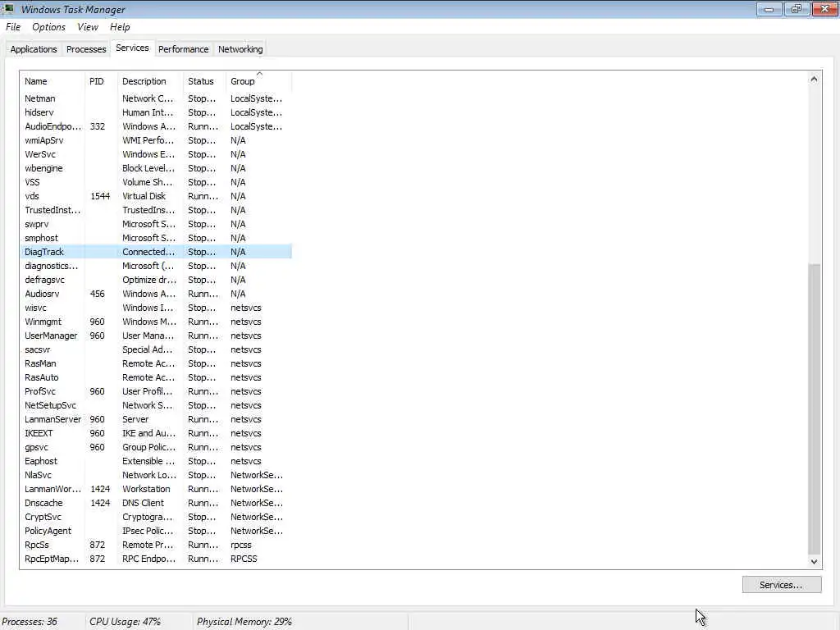Select the Netman service row

(x=157, y=98)
